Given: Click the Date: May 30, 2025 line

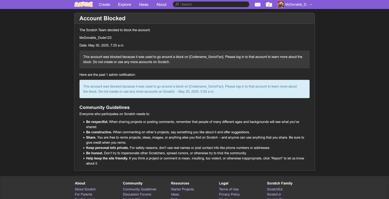Looking at the screenshot, I should (102, 45).
